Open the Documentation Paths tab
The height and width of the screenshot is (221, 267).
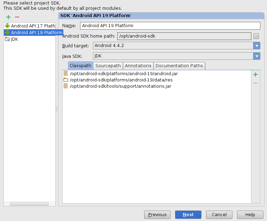[x=179, y=66]
